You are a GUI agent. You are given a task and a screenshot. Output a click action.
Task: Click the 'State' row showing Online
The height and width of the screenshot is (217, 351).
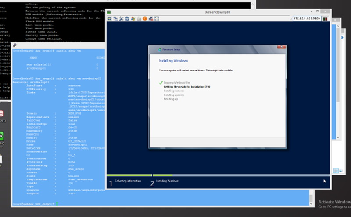tap(53, 176)
